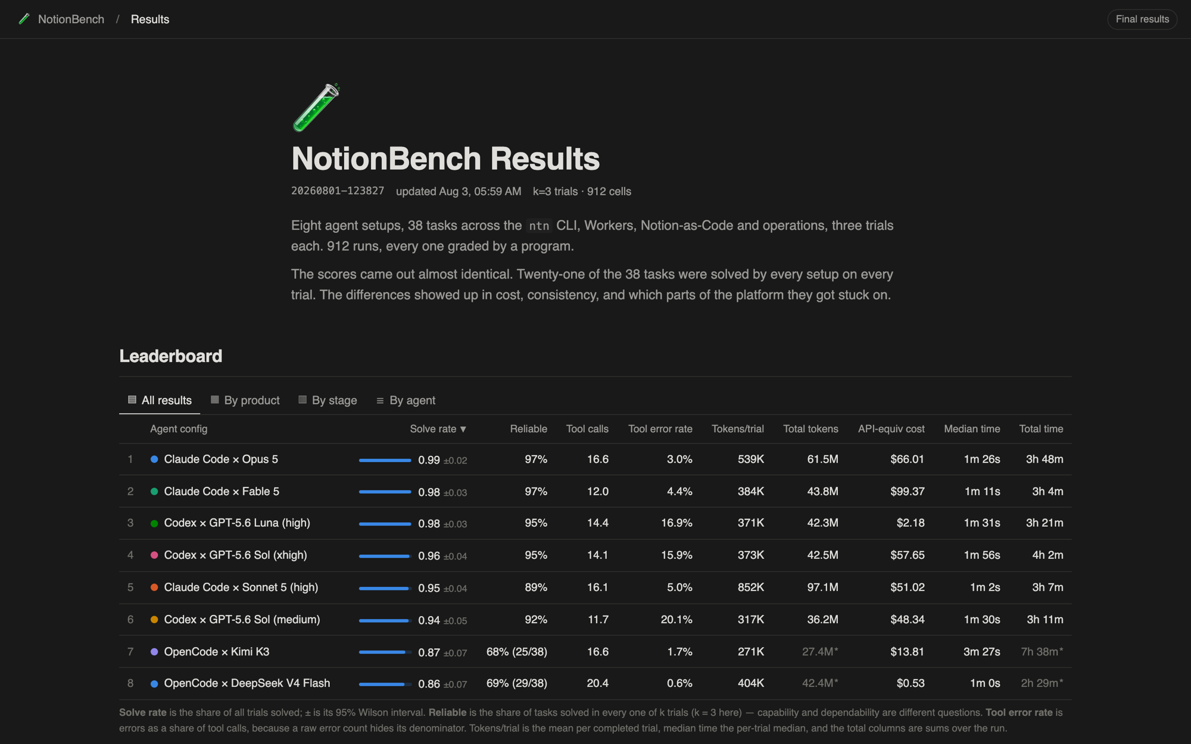Click the Leaderboard section heading

(x=171, y=356)
